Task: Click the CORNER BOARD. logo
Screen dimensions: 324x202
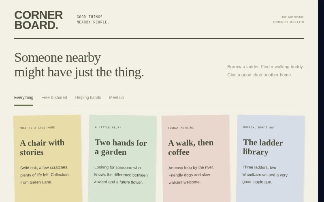Action: coord(38,20)
